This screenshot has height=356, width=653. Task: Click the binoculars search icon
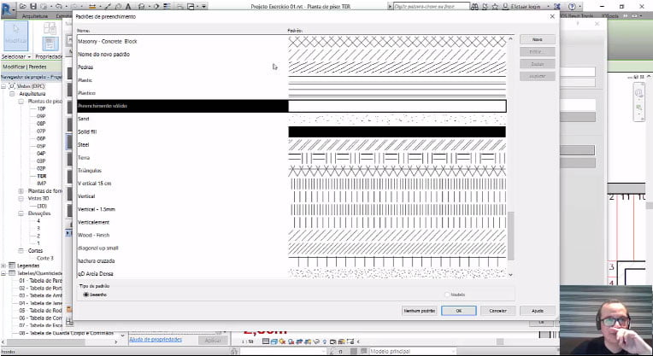[475, 7]
